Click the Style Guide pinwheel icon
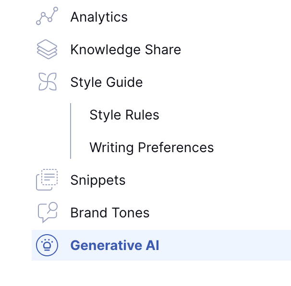 (47, 82)
